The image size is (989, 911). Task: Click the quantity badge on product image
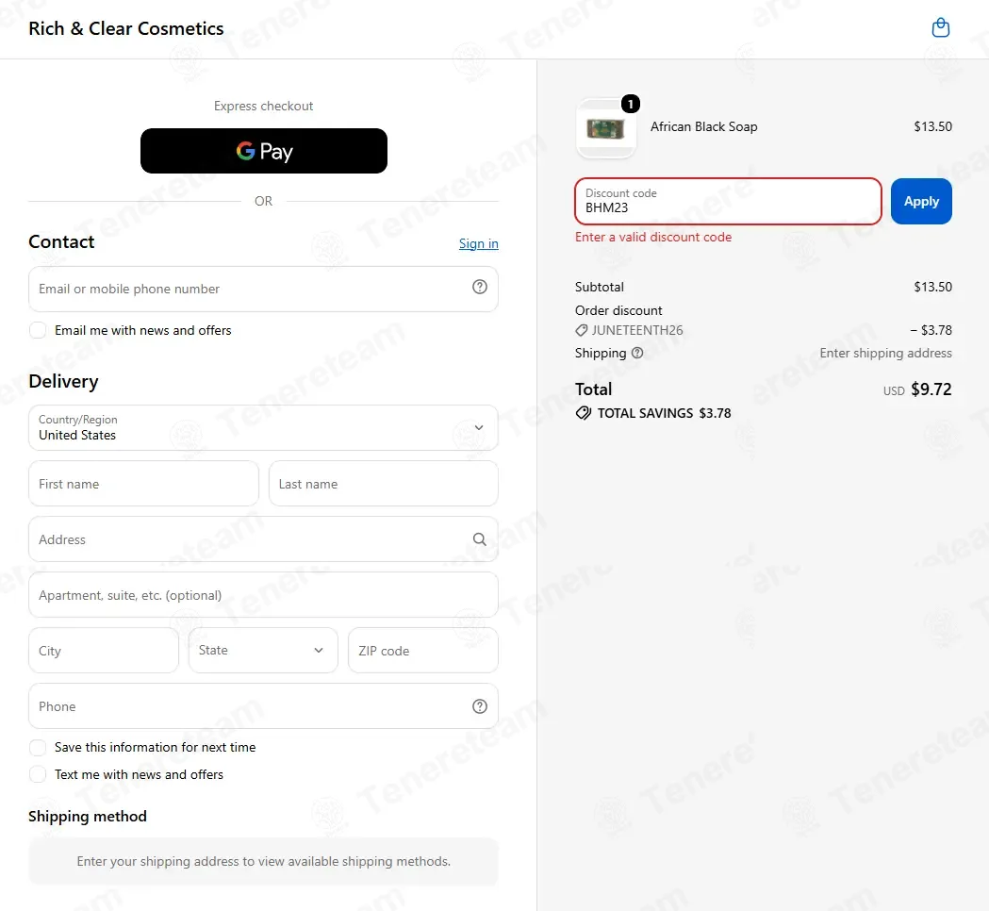(630, 104)
